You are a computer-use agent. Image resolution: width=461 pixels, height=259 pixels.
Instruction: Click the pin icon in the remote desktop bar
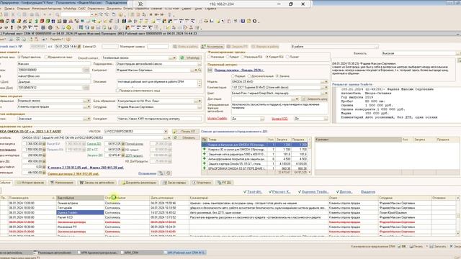pyautogui.click(x=140, y=4)
